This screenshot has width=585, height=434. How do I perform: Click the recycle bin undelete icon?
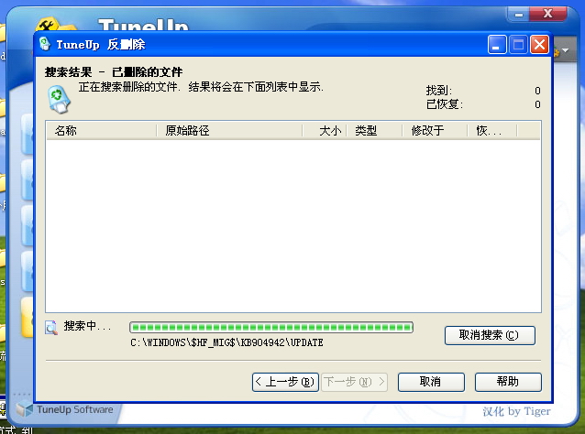pyautogui.click(x=59, y=100)
